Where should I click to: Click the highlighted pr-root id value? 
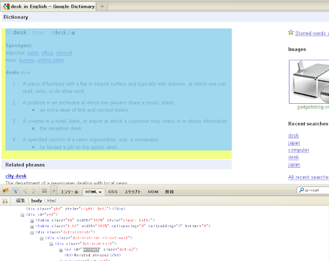91,250
